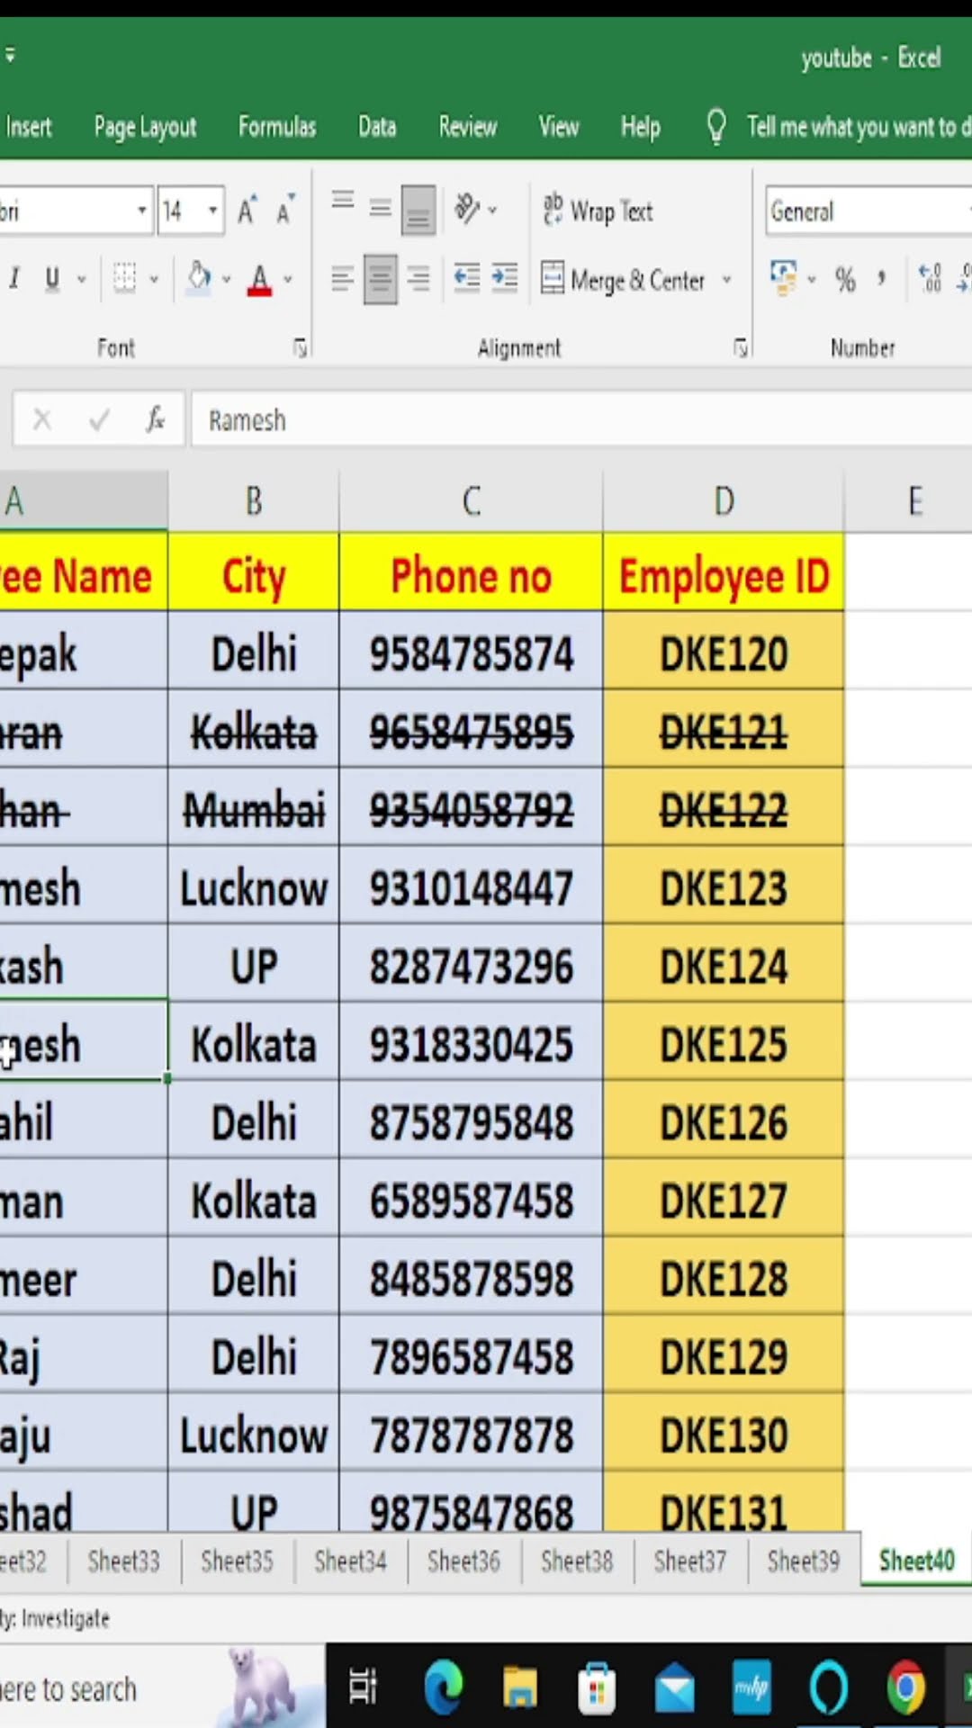
Task: Open Merge & Center dropdown arrow
Action: point(726,279)
